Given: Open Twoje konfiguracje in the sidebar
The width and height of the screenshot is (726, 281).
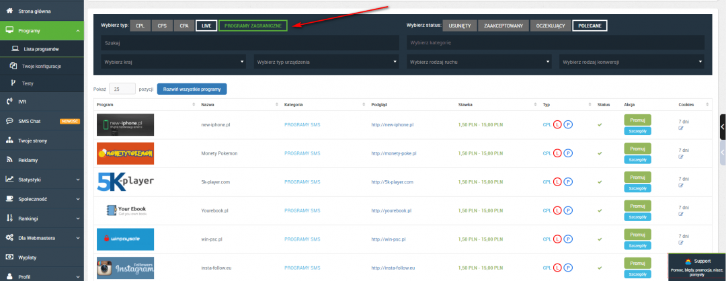Looking at the screenshot, I should (42, 66).
